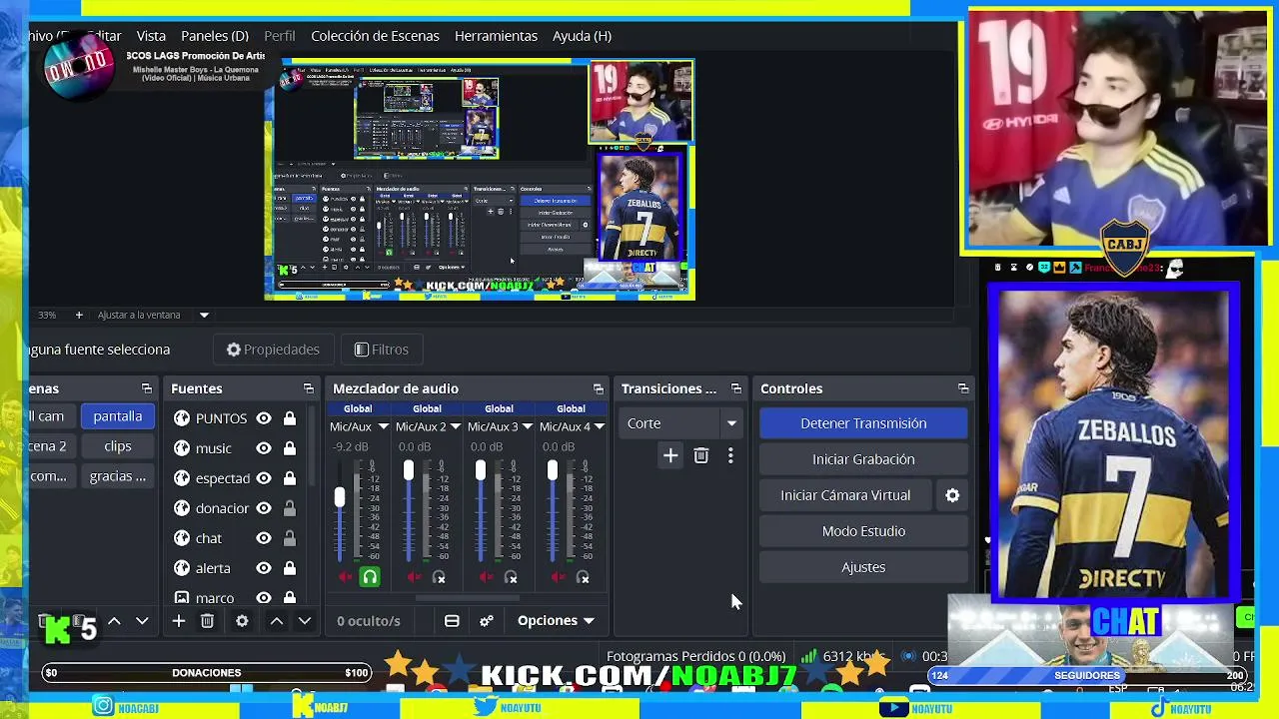
Task: Mute the Mic/Aux 3 channel
Action: (x=487, y=577)
